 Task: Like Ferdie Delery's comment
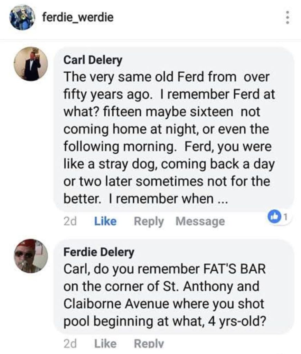point(105,343)
